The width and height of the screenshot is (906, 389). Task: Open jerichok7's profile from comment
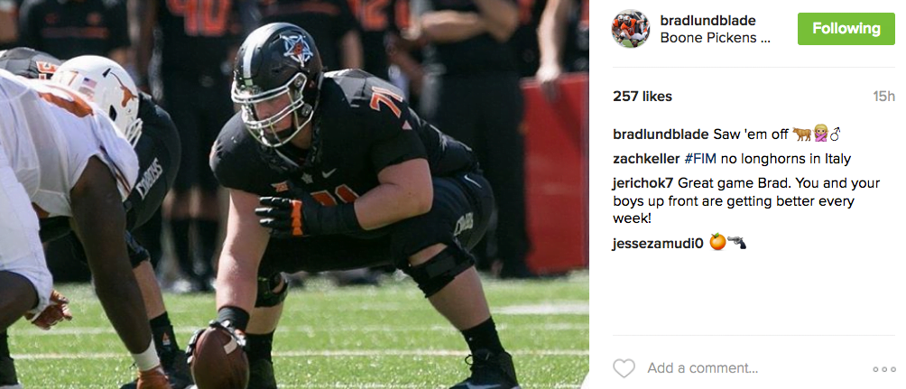coord(643,184)
